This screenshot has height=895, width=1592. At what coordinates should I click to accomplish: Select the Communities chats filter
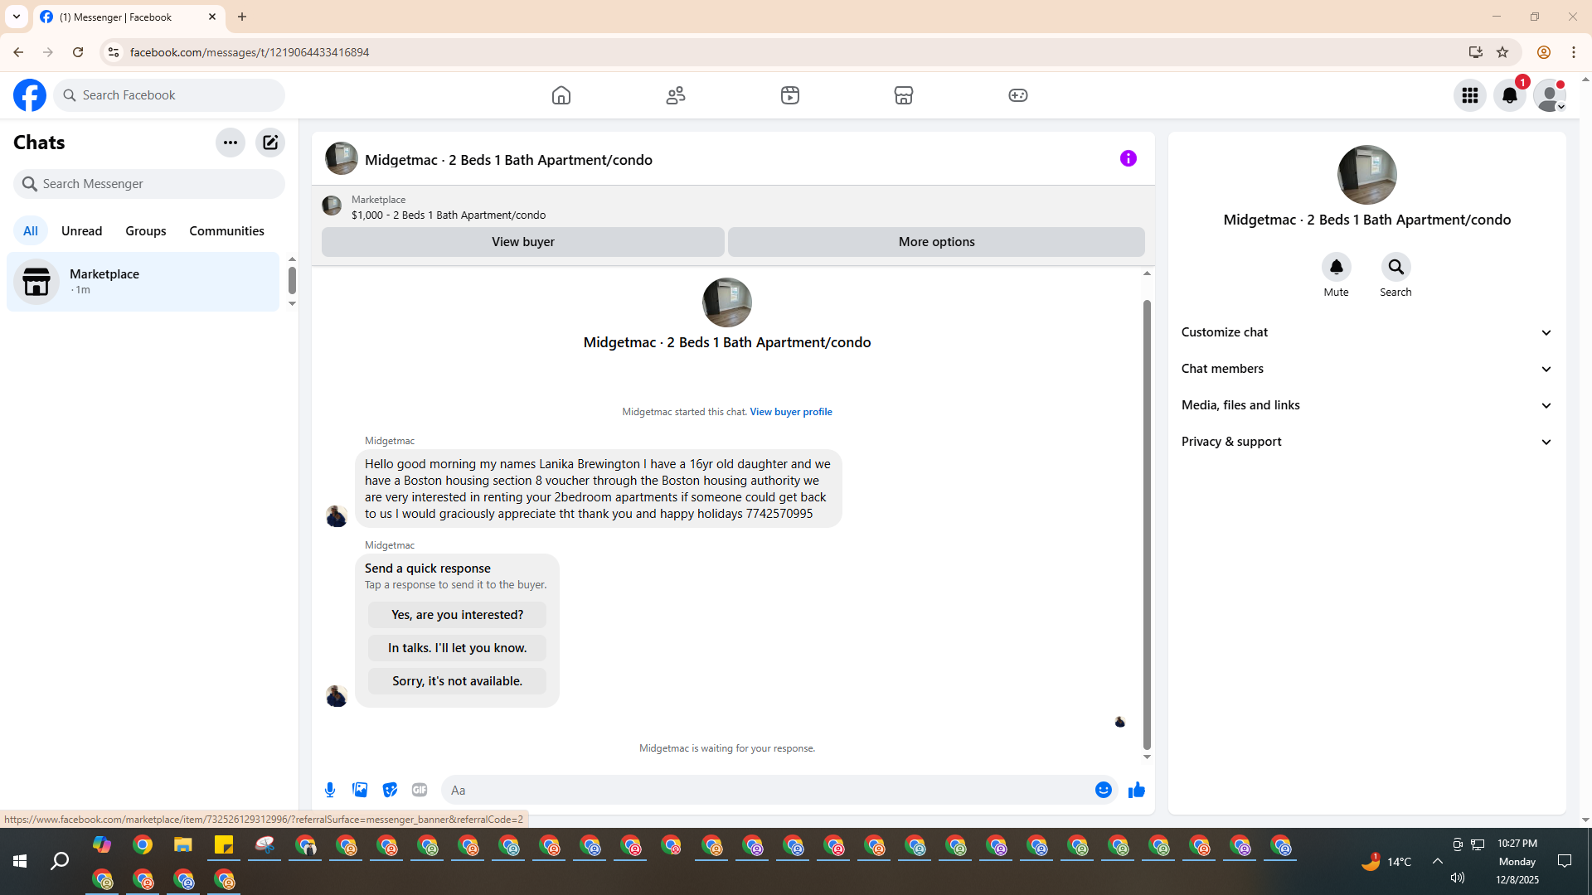[x=226, y=231]
